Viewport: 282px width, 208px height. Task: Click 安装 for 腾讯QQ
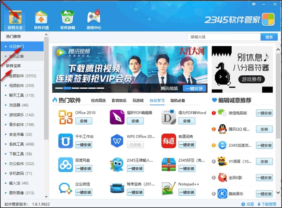(x=264, y=129)
